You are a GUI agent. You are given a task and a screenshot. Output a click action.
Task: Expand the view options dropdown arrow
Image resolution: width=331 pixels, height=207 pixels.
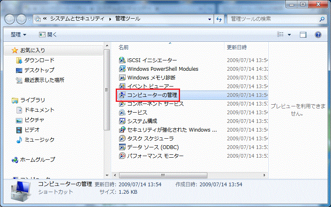pos(289,35)
